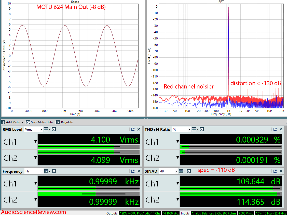Expand SINAD Ch1 channel arrow

coord(177,183)
